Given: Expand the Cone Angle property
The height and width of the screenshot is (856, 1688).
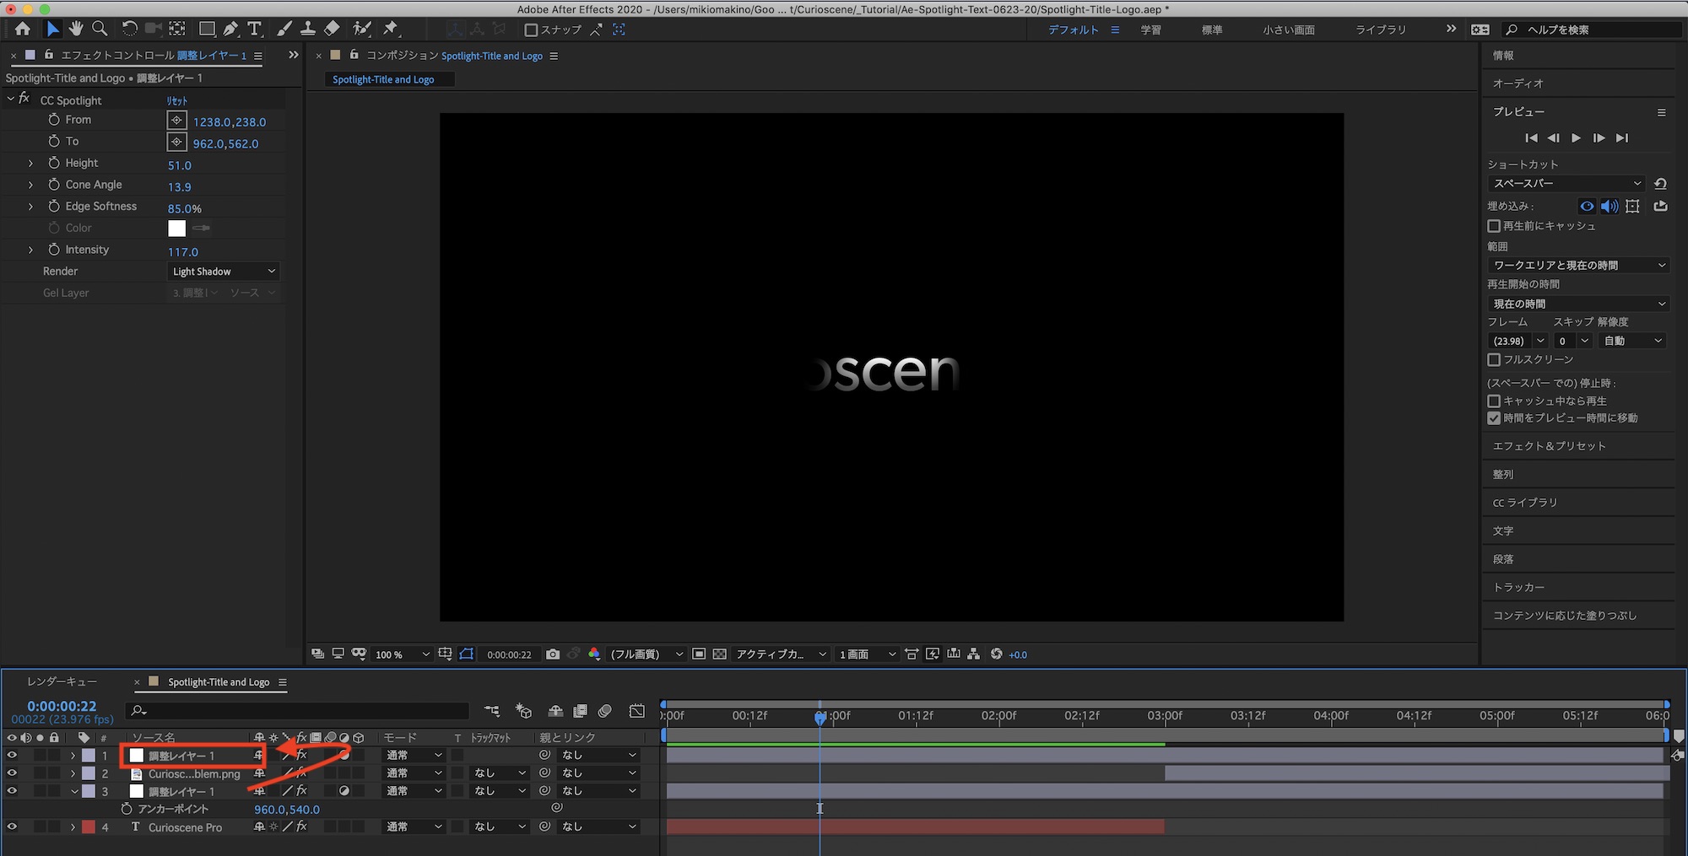Looking at the screenshot, I should (31, 185).
